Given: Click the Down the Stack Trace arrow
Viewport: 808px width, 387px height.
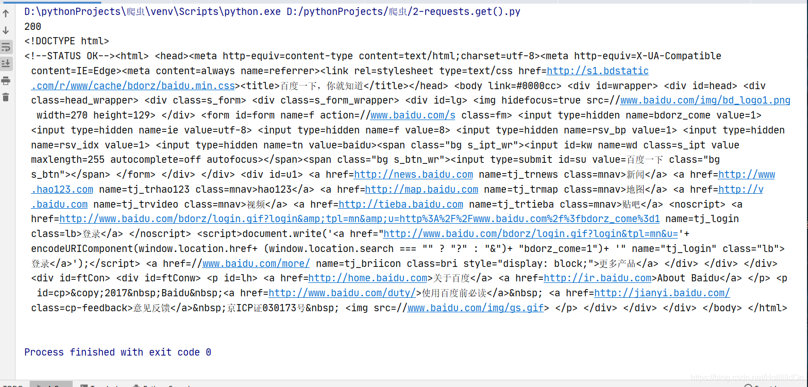Looking at the screenshot, I should pos(6,30).
